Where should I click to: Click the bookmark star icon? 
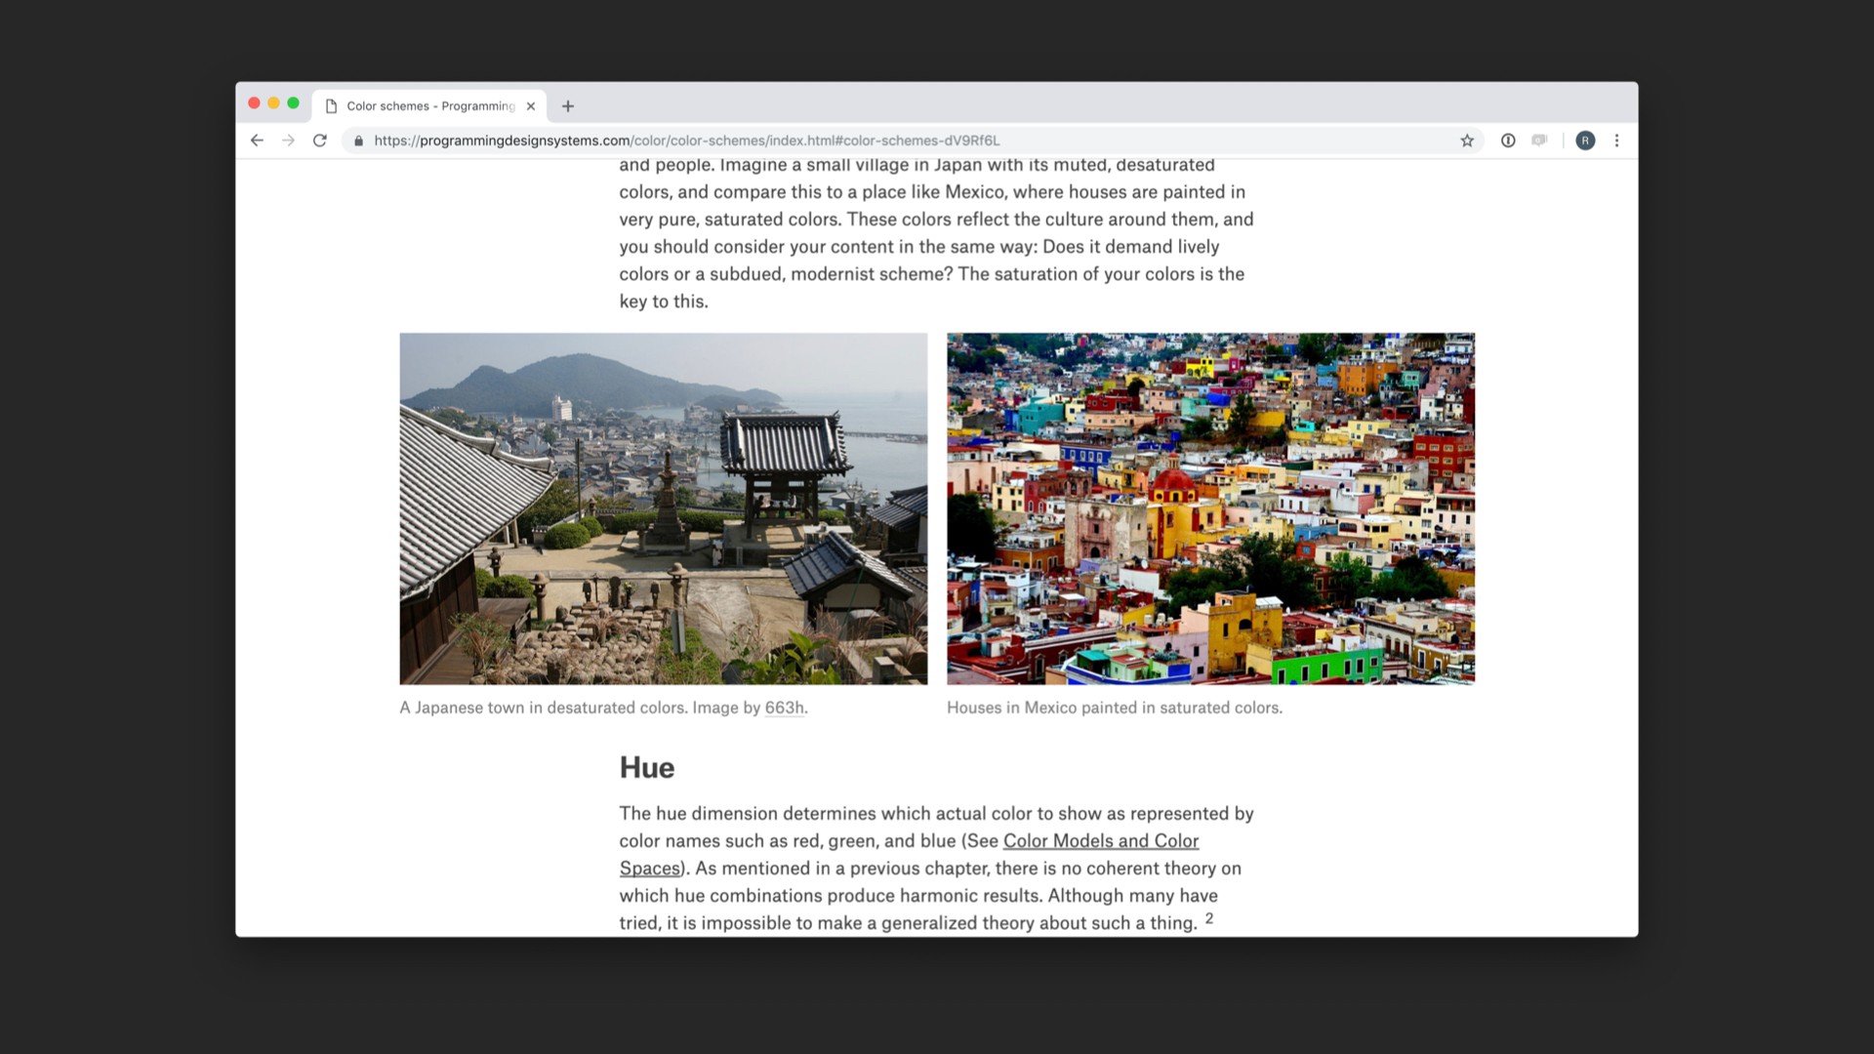click(1467, 141)
